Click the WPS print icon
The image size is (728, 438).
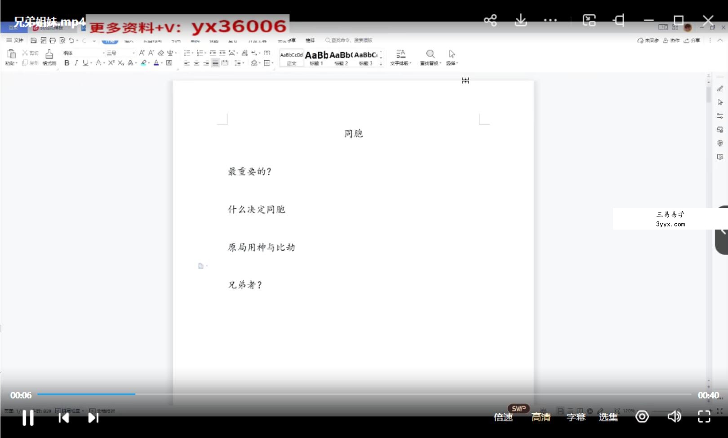[53, 40]
